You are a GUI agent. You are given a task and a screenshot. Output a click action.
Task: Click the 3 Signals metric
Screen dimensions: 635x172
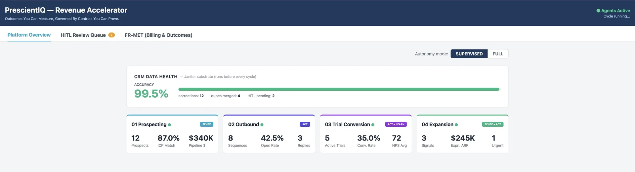(428, 141)
